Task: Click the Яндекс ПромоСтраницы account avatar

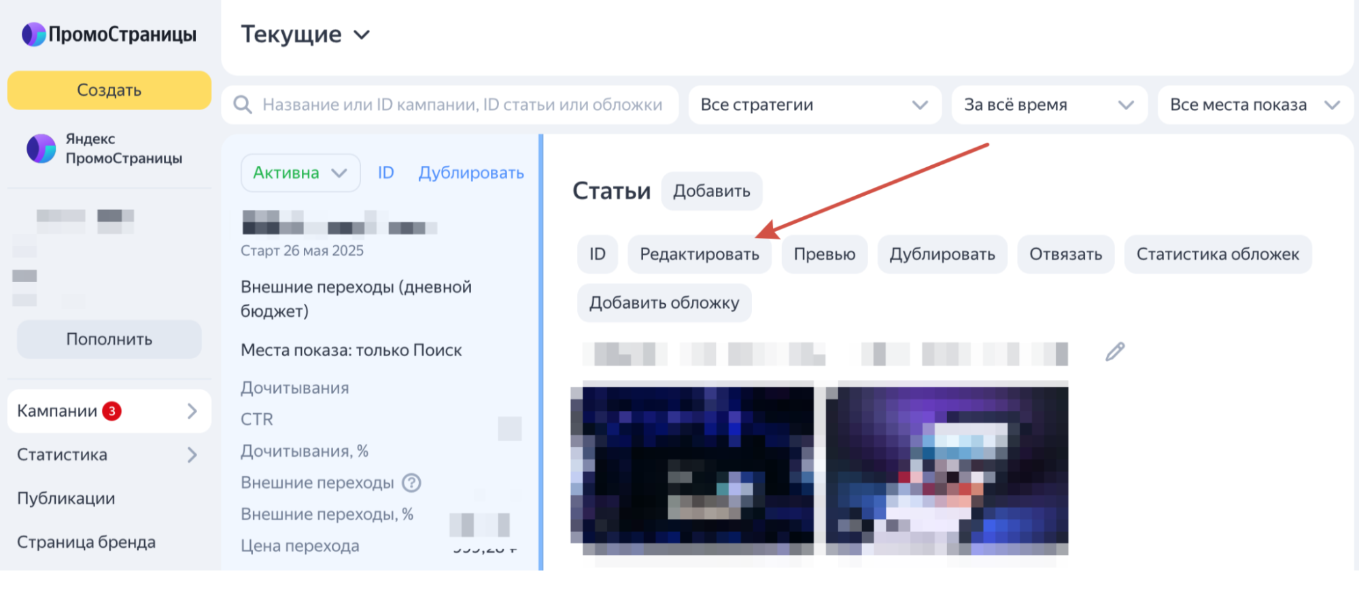Action: point(41,148)
